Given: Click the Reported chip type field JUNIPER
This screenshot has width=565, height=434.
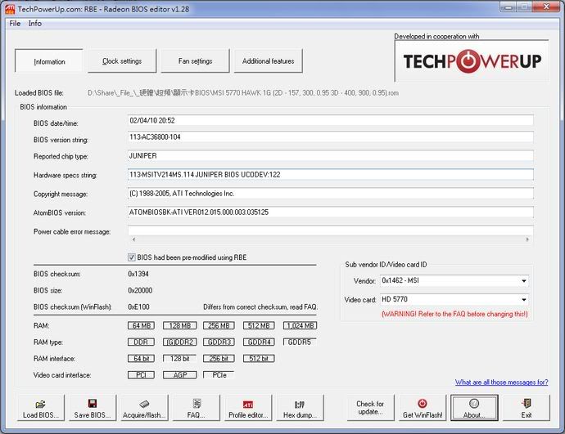Looking at the screenshot, I should tap(331, 155).
